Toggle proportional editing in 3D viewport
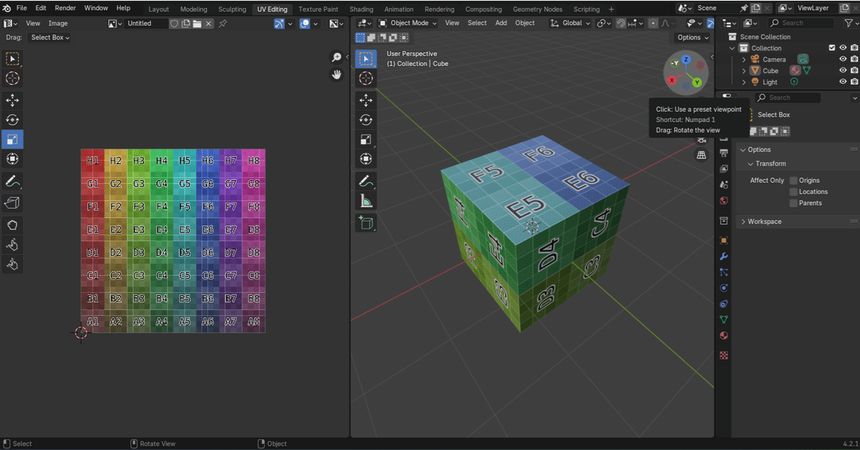The image size is (860, 450). (x=653, y=23)
